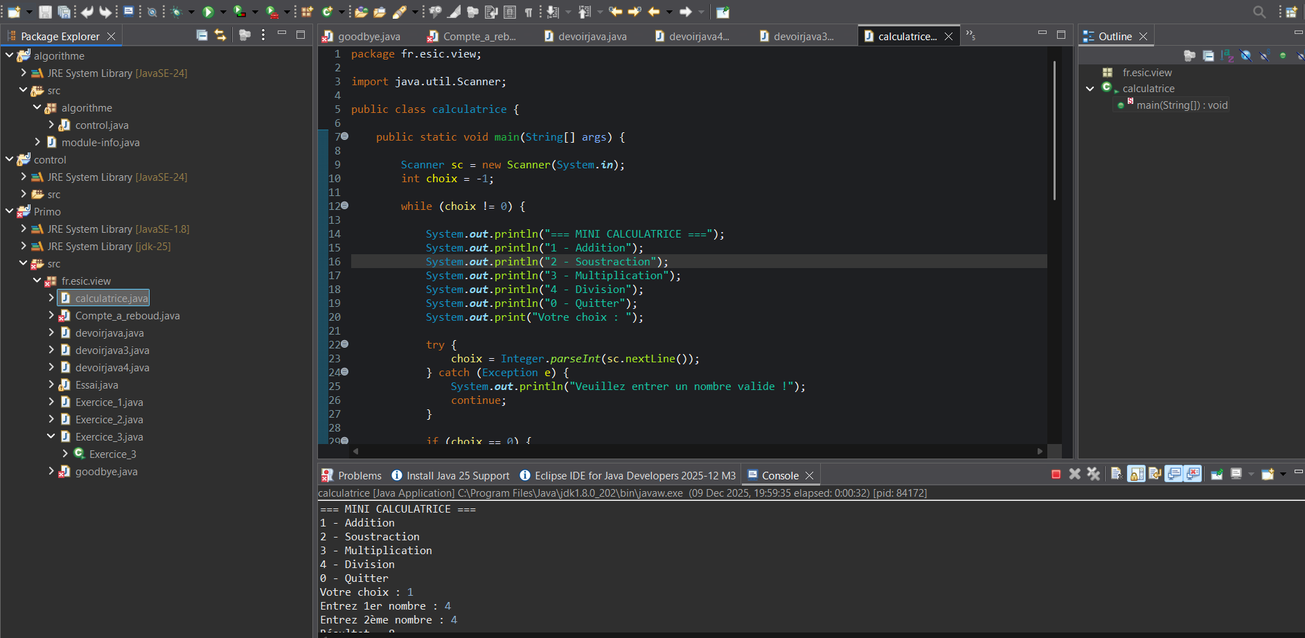
Task: Click the Open Type icon in the toolbar
Action: tap(361, 12)
